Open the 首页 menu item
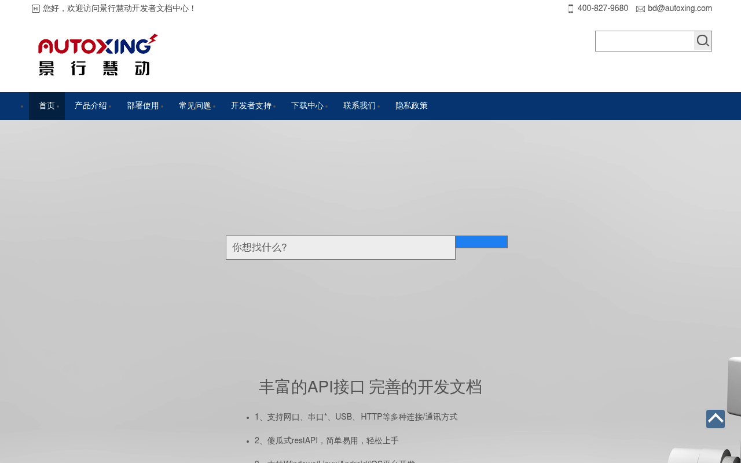This screenshot has height=463, width=741. (47, 106)
